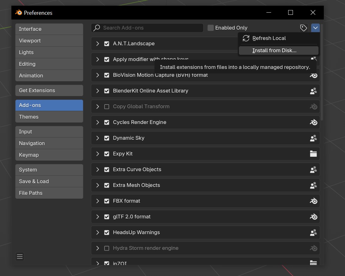Uncheck Apply modifier with shape keys add-on
The width and height of the screenshot is (345, 276).
coord(106,59)
